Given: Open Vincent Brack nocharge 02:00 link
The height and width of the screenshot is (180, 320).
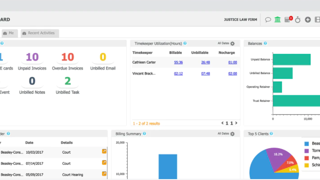Looking at the screenshot, I should pos(233,74).
